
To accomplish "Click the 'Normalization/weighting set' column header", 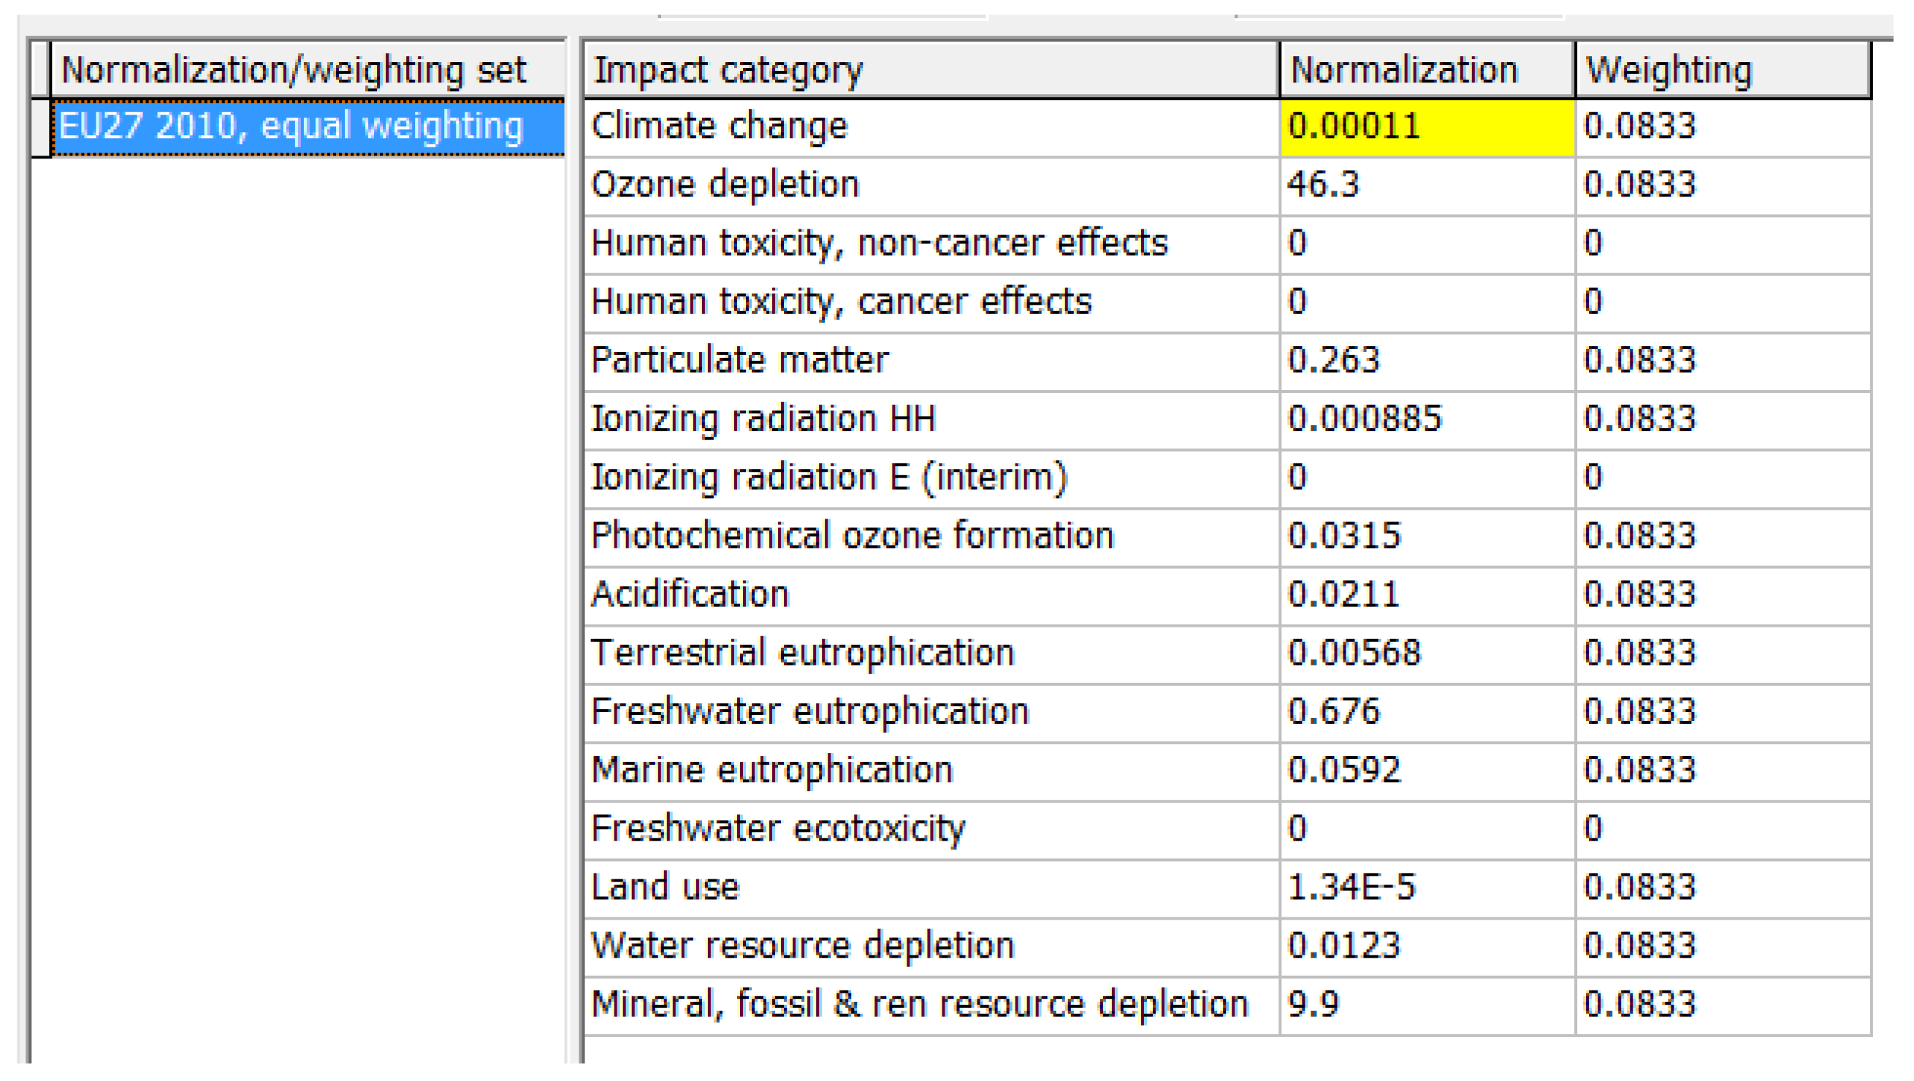I will coord(308,71).
